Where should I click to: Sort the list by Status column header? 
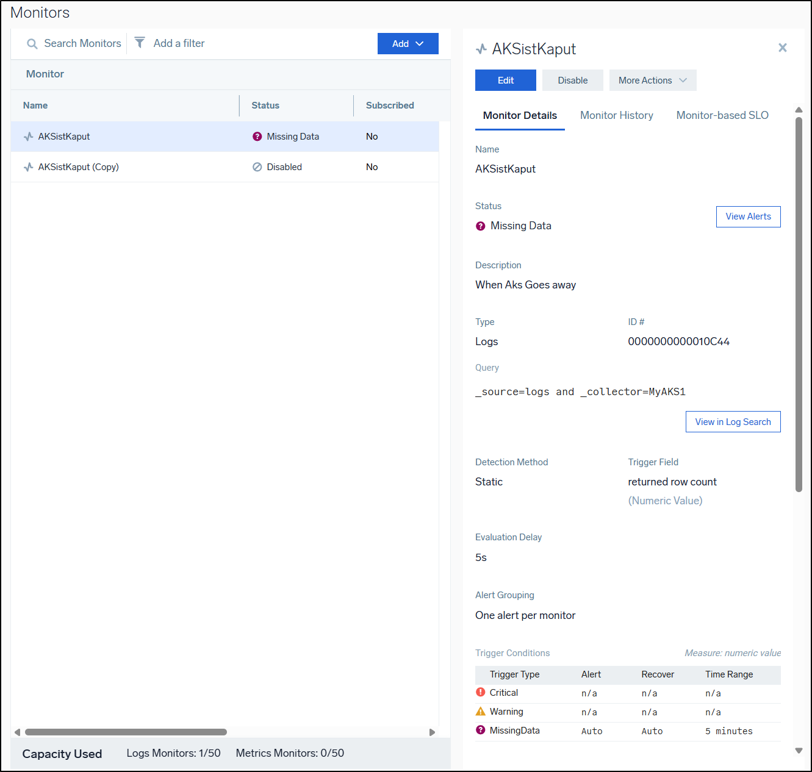[265, 105]
